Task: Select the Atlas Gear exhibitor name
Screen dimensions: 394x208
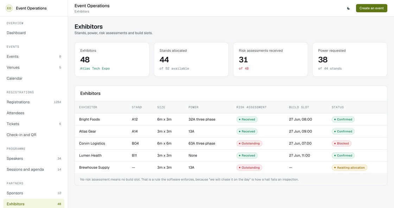Action: (x=88, y=132)
